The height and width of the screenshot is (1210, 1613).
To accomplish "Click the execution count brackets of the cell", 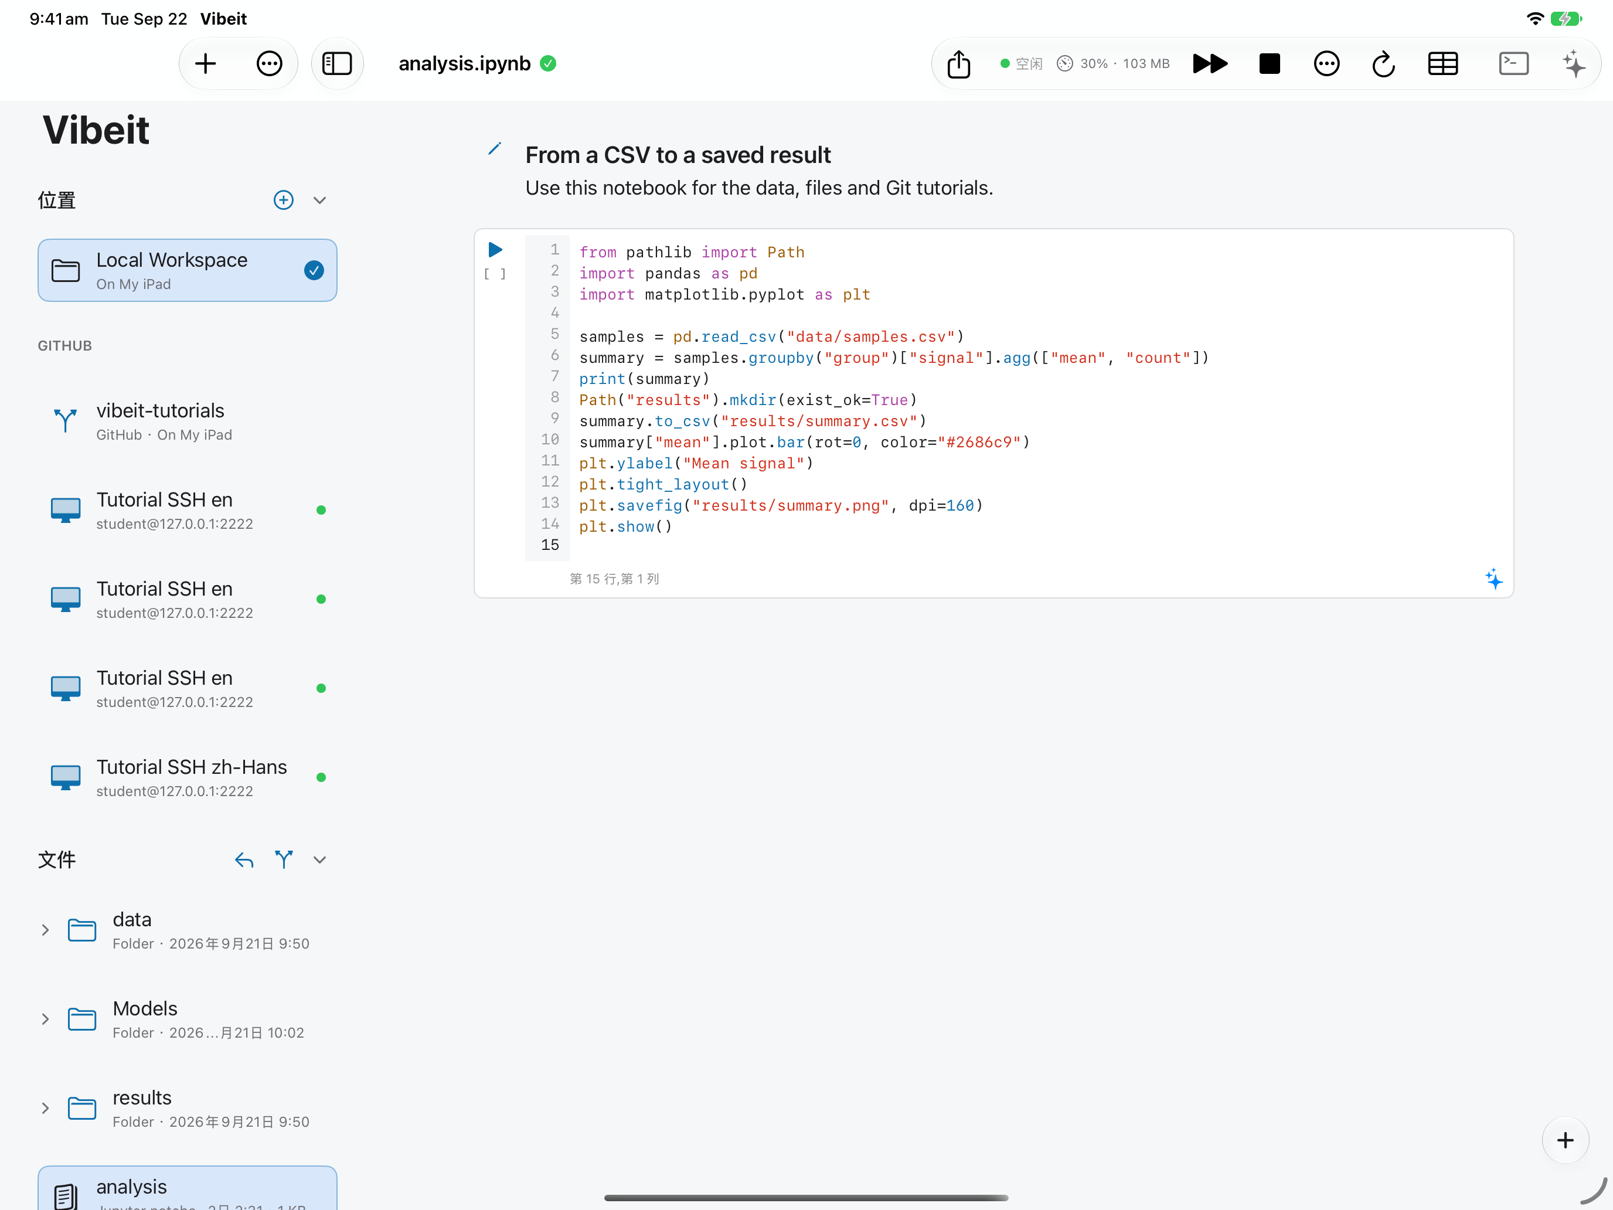I will pos(495,274).
